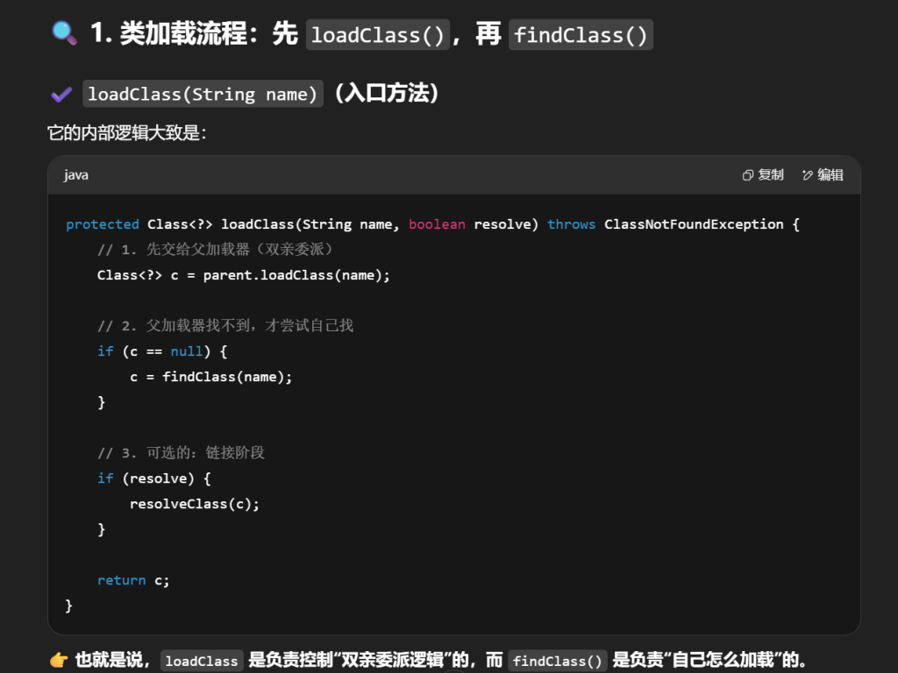The width and height of the screenshot is (898, 673).
Task: Click the magnifying glass emoji in heading
Action: click(64, 33)
